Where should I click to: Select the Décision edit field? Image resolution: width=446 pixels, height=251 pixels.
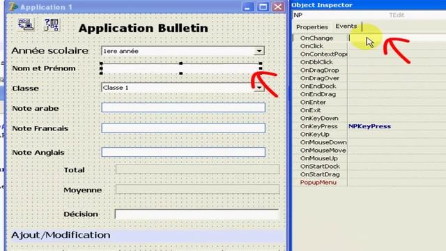197,214
